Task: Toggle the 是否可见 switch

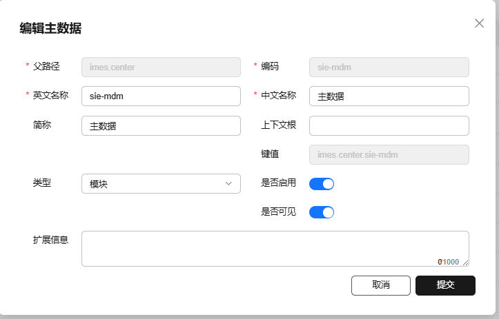Action: 322,212
